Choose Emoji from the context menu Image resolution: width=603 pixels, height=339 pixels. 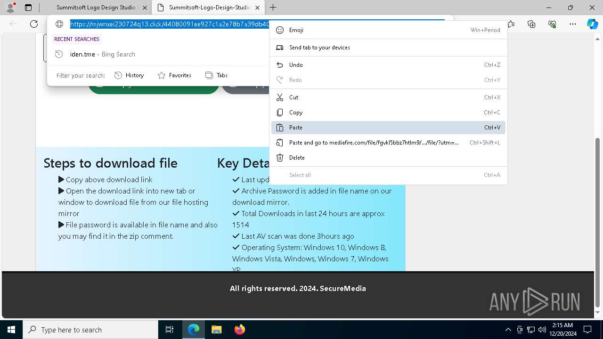point(388,30)
